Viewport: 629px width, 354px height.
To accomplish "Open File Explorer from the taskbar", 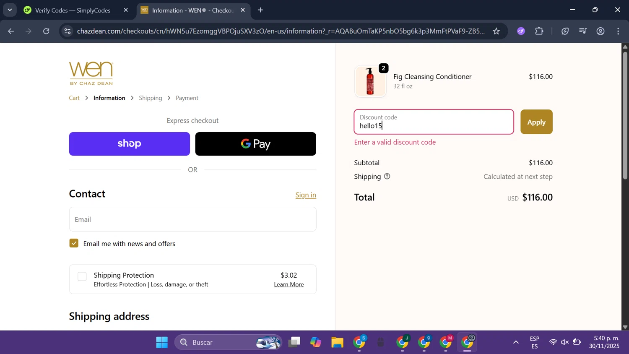I will (x=337, y=343).
